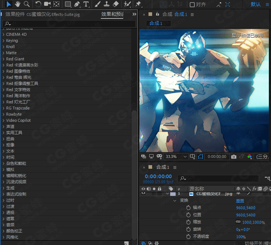Toggle the lock on the composition viewer
This screenshot has width=271, height=245.
tap(157, 14)
